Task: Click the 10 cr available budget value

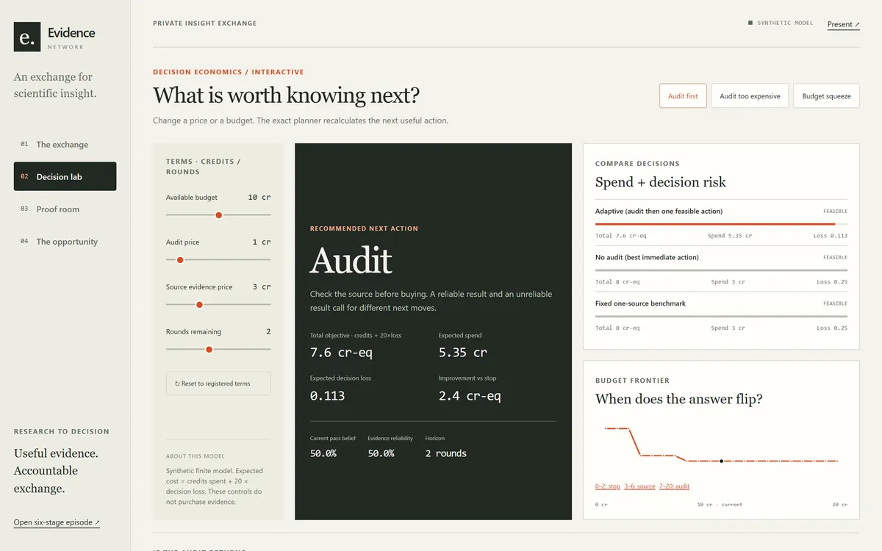Action: [259, 198]
